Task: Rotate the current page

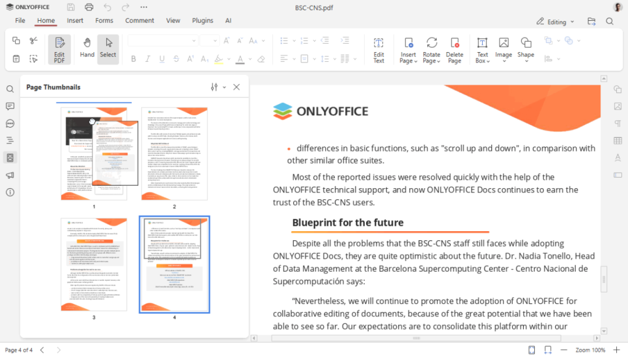Action: pos(431,49)
